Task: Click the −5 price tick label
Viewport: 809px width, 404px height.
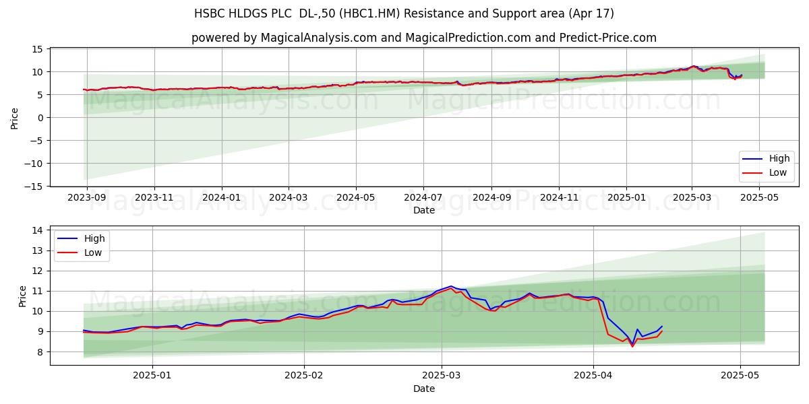Action: coord(38,141)
